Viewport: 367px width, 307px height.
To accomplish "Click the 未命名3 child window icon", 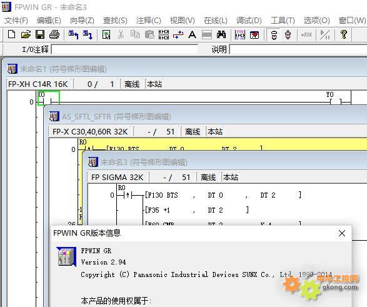I will (x=93, y=162).
